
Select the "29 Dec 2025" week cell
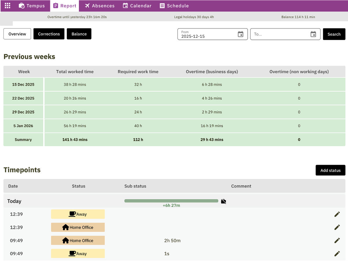pos(23,112)
